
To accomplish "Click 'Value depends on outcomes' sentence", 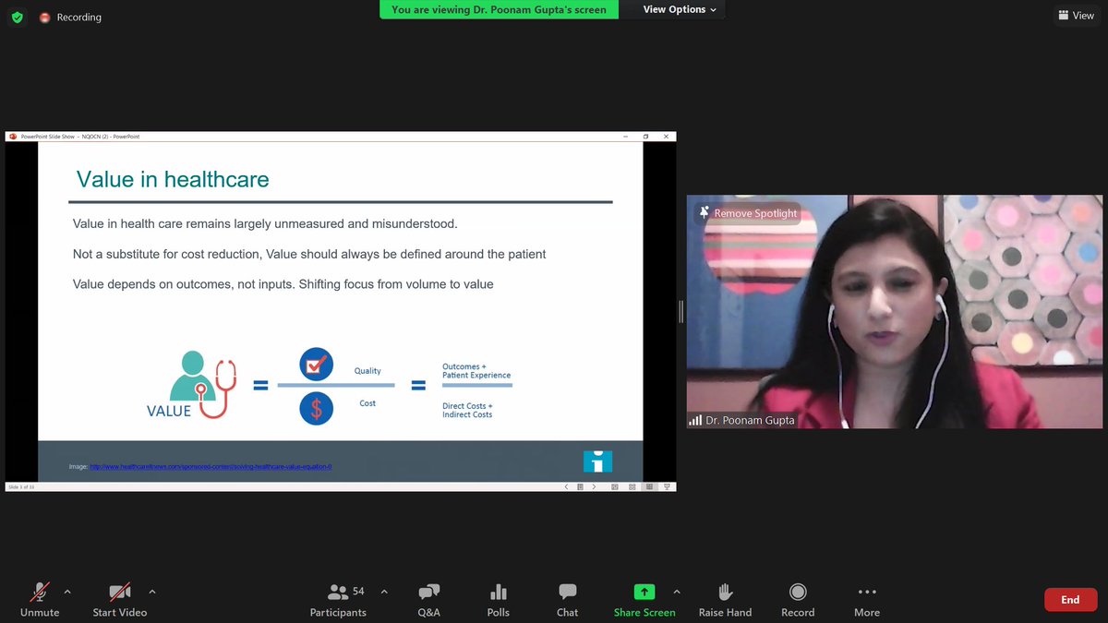I will [283, 284].
